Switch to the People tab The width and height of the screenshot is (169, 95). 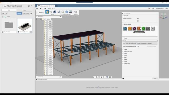coord(24,10)
